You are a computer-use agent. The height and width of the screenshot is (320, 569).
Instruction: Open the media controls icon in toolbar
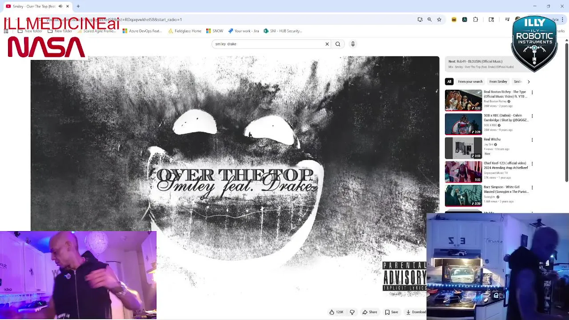507,20
